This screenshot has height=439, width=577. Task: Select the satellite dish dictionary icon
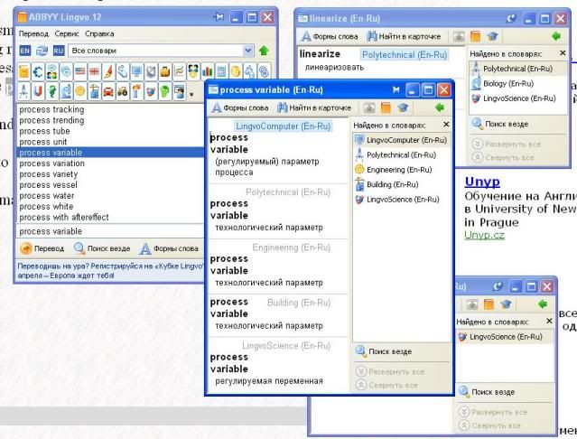[151, 71]
